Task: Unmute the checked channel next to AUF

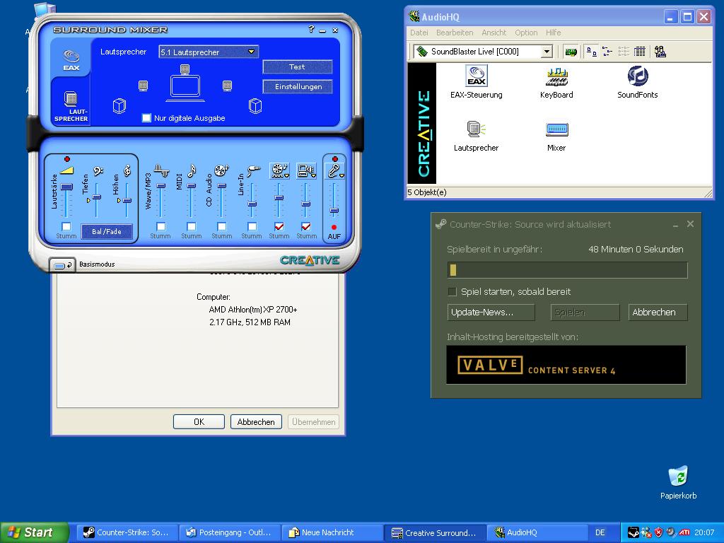Action: [305, 226]
